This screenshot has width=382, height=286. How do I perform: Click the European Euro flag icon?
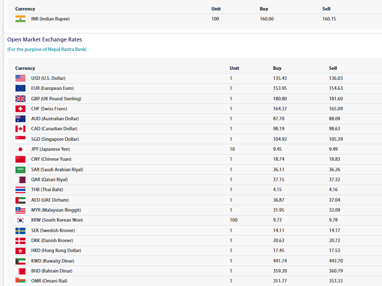(20, 88)
